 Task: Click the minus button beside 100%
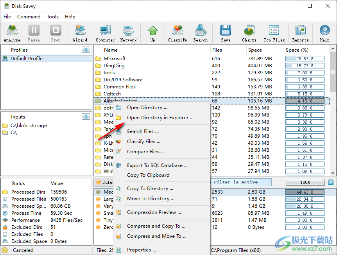pos(279,182)
